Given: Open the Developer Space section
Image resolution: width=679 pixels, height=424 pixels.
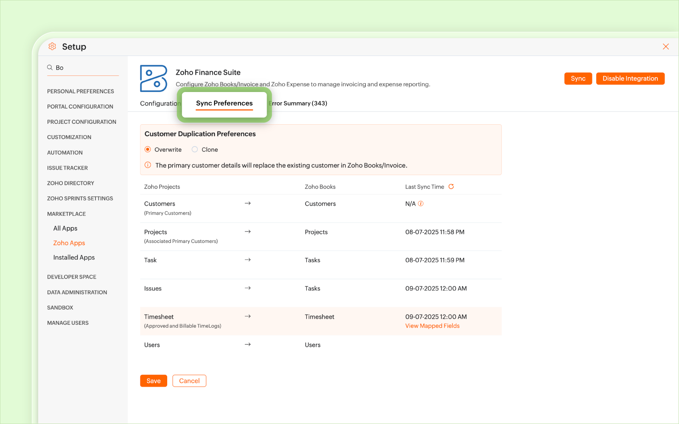Looking at the screenshot, I should tap(72, 277).
